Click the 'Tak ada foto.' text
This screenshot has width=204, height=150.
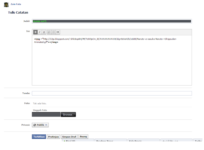[40, 104]
